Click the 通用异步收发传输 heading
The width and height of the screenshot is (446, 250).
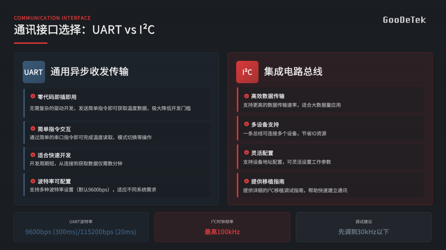pyautogui.click(x=90, y=71)
